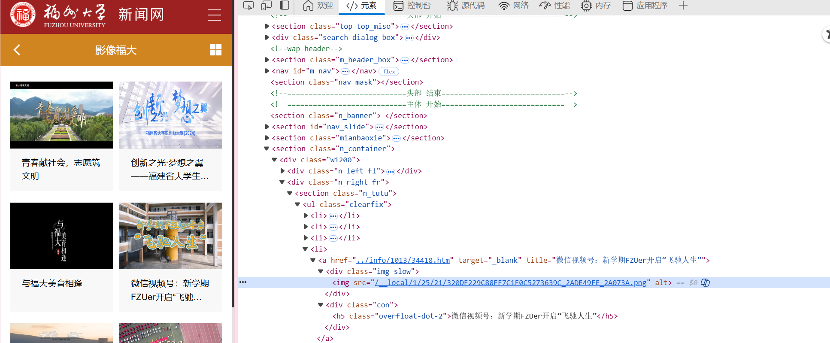Click the plus icon for more tools
This screenshot has width=830, height=343.
pos(683,6)
